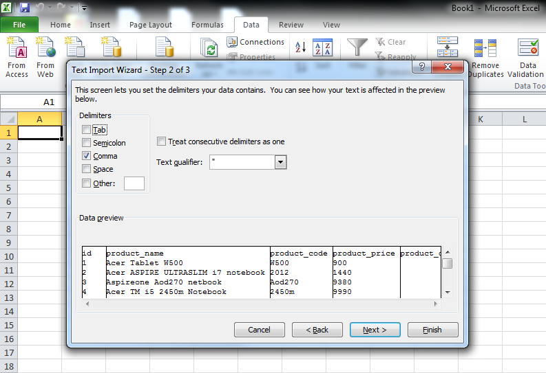Uncheck the Comma delimiter checkbox
Image resolution: width=546 pixels, height=373 pixels.
pyautogui.click(x=86, y=156)
